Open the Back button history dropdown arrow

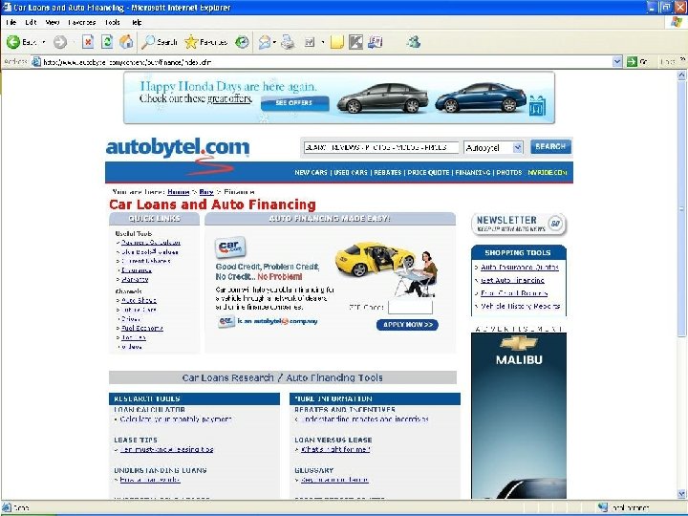(x=43, y=42)
